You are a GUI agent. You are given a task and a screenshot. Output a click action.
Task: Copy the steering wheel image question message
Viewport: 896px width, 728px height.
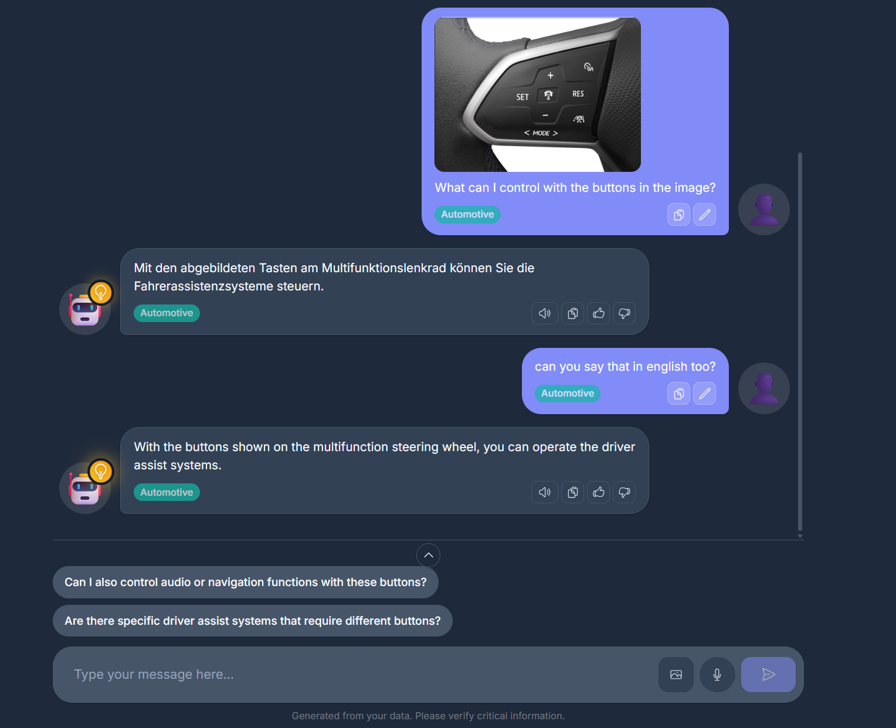(x=678, y=215)
